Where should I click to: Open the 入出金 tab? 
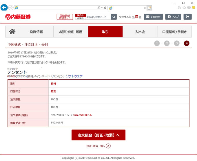(140, 32)
